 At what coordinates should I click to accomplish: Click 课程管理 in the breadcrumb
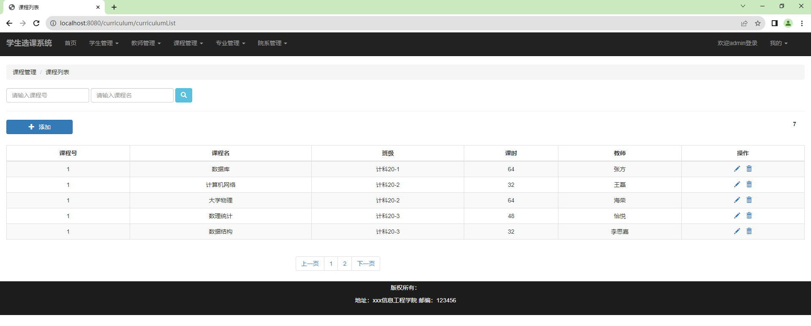pos(24,72)
